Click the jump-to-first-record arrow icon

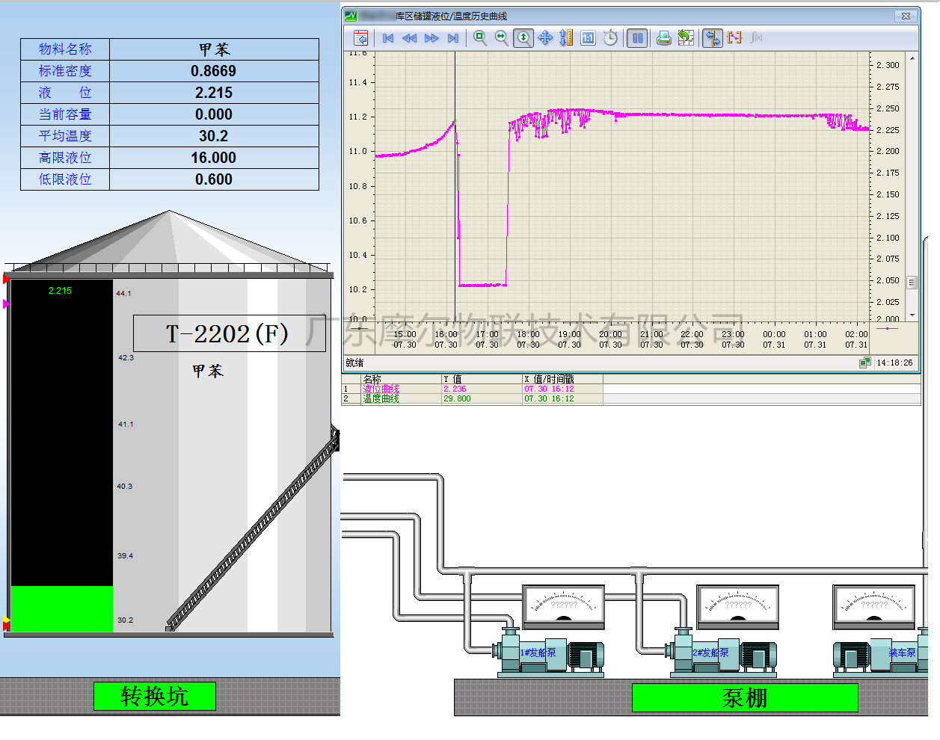[x=388, y=38]
